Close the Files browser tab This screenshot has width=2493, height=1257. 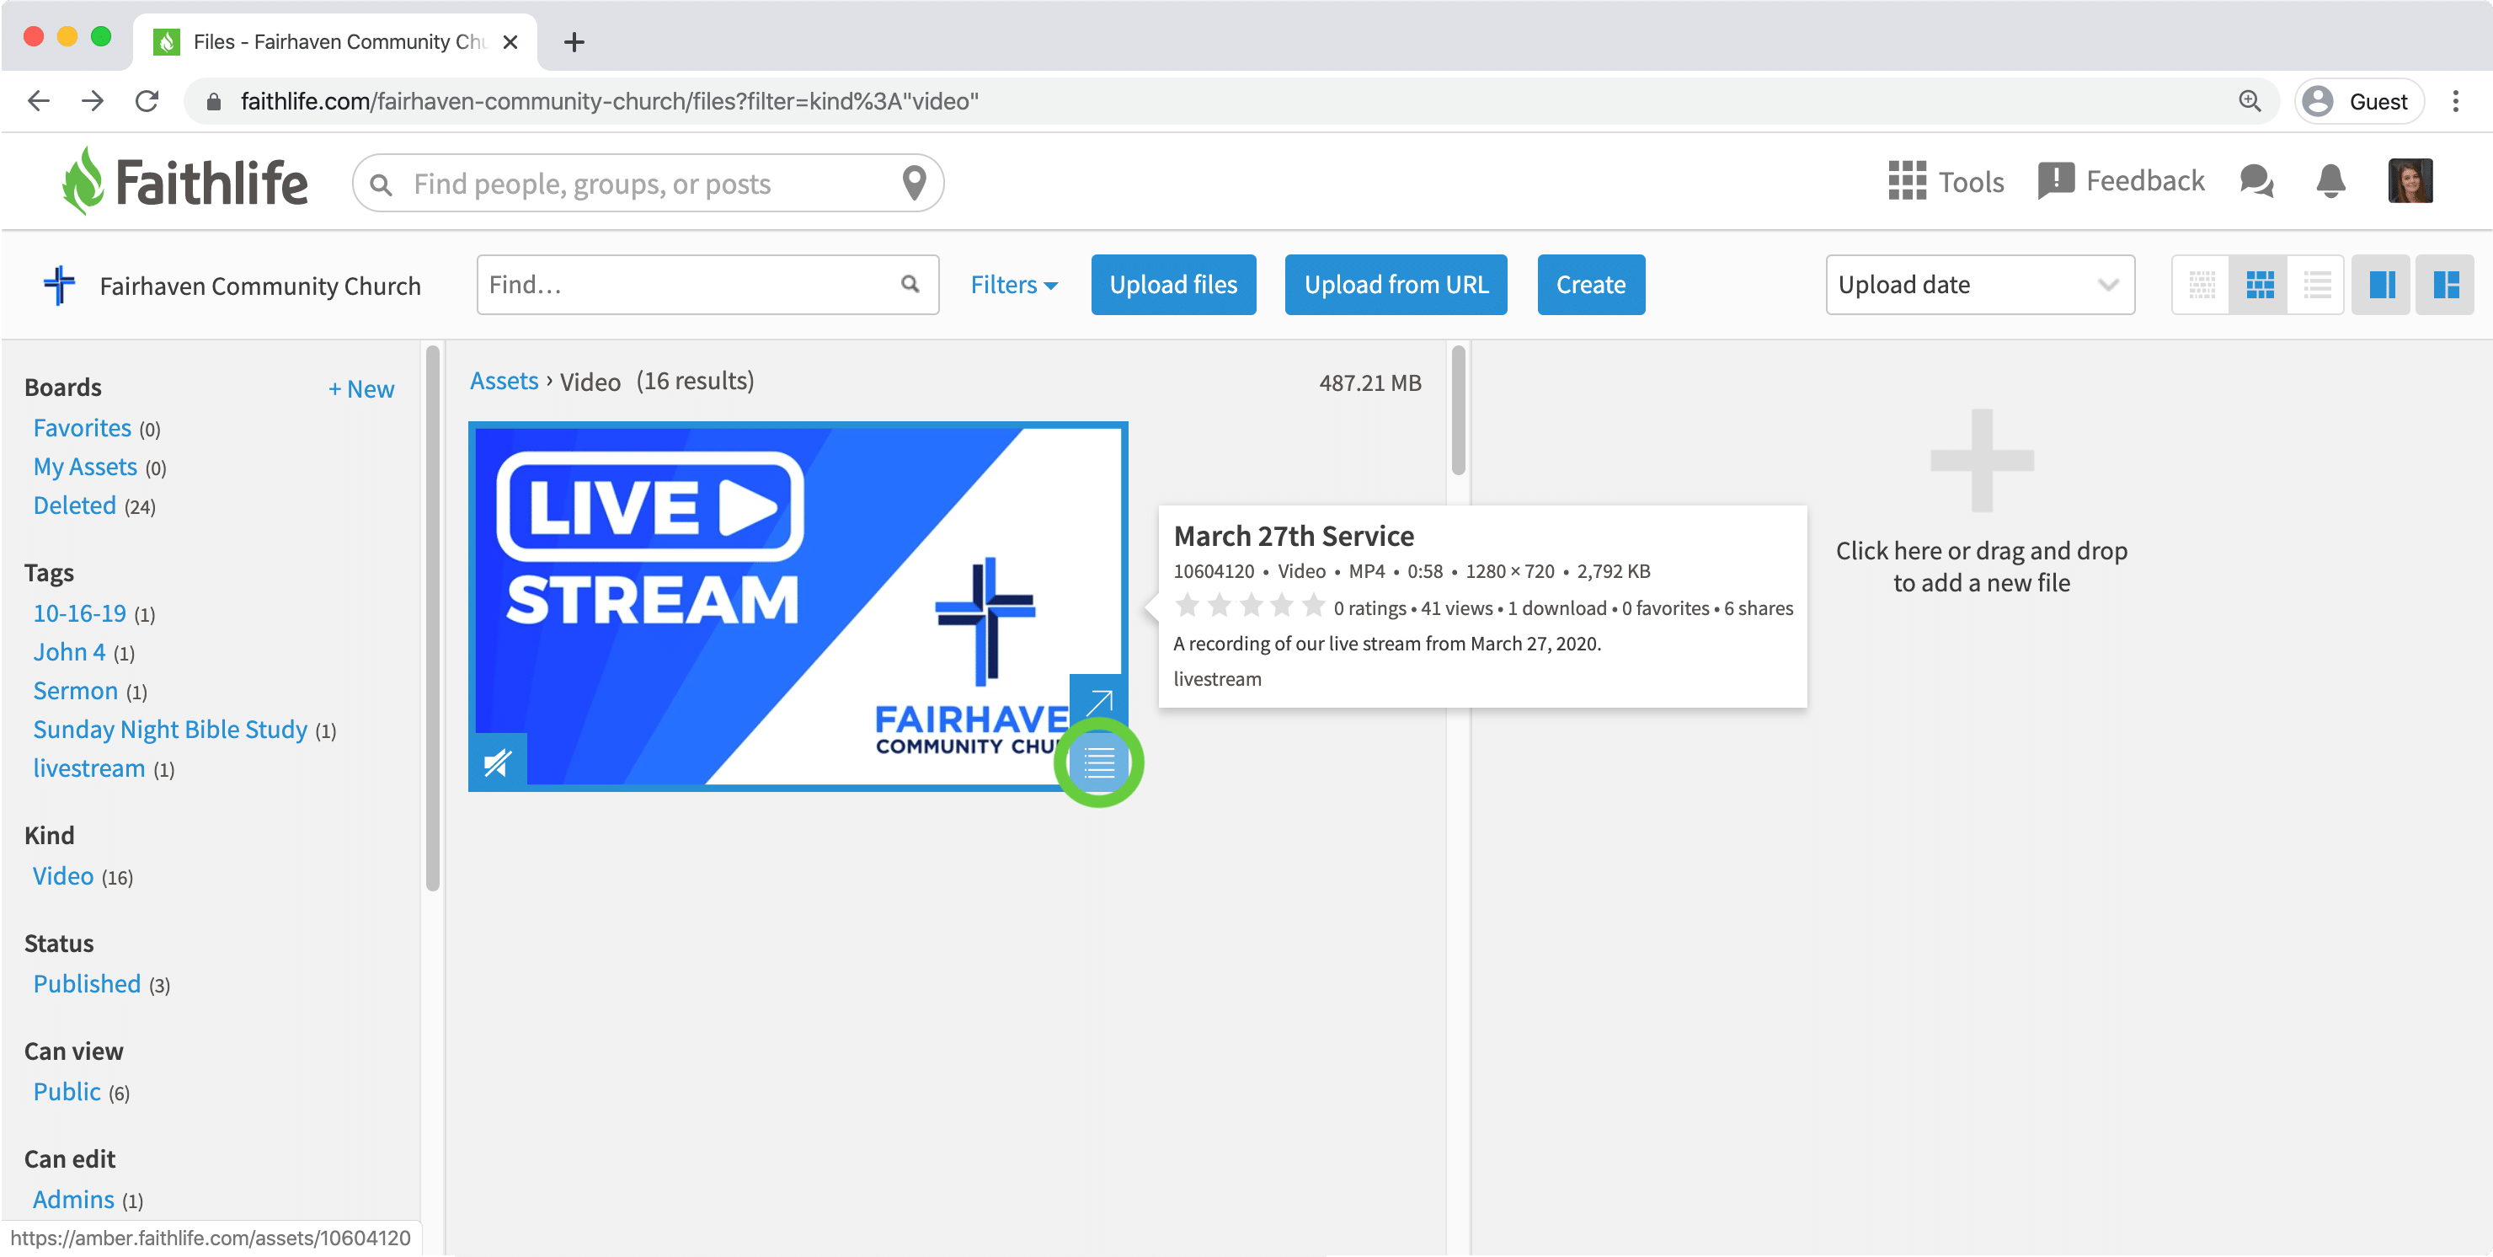[510, 41]
